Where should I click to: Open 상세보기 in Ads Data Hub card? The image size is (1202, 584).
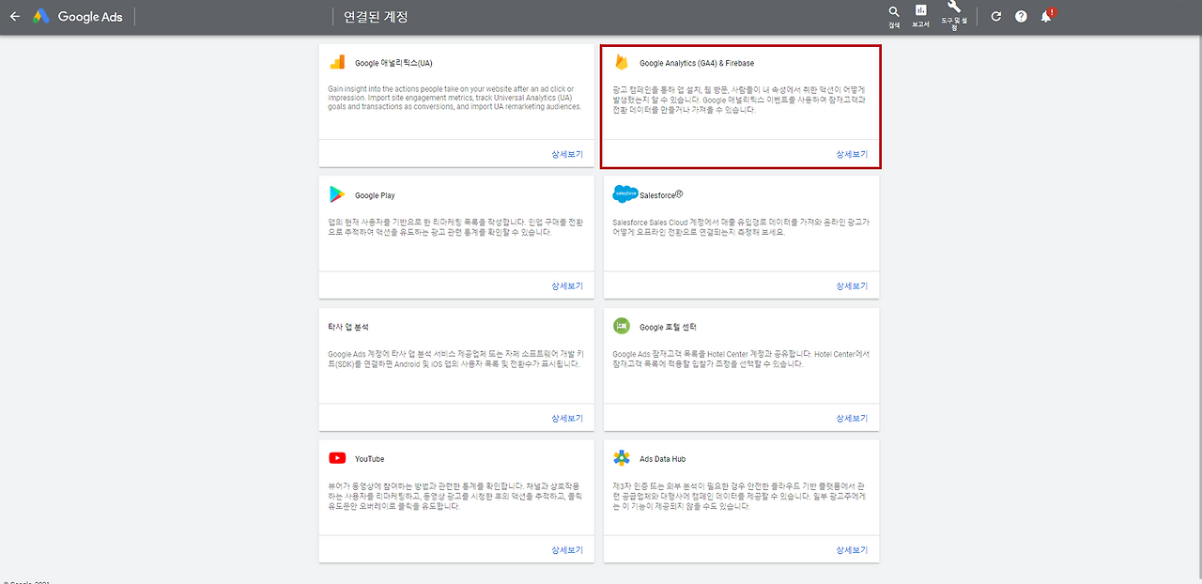click(x=852, y=550)
